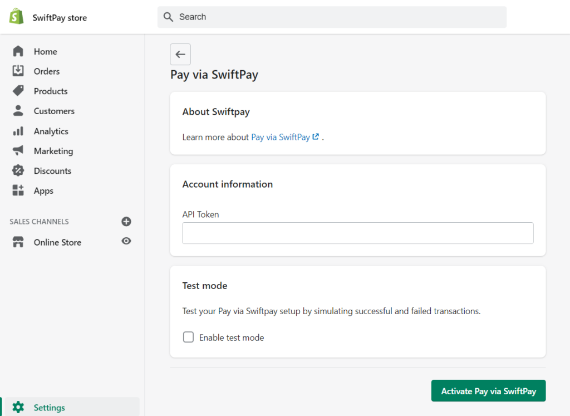Click the Online Store storefront icon

coord(18,242)
